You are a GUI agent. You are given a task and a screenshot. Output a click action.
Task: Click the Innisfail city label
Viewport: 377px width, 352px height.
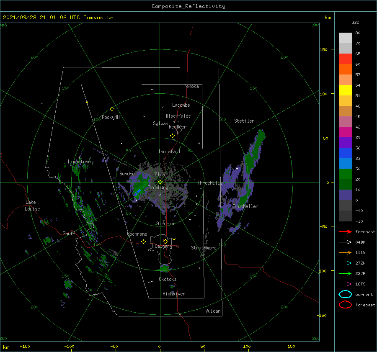pyautogui.click(x=169, y=152)
